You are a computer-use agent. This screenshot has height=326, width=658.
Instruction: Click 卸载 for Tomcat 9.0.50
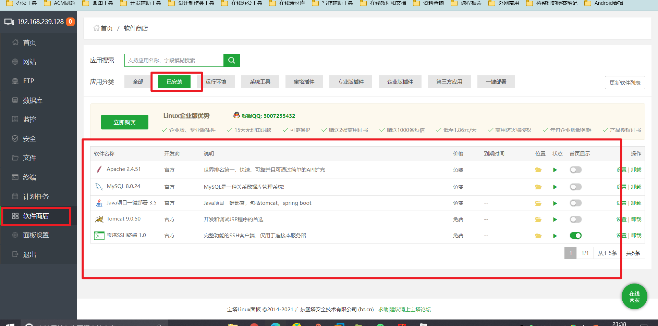(x=636, y=220)
